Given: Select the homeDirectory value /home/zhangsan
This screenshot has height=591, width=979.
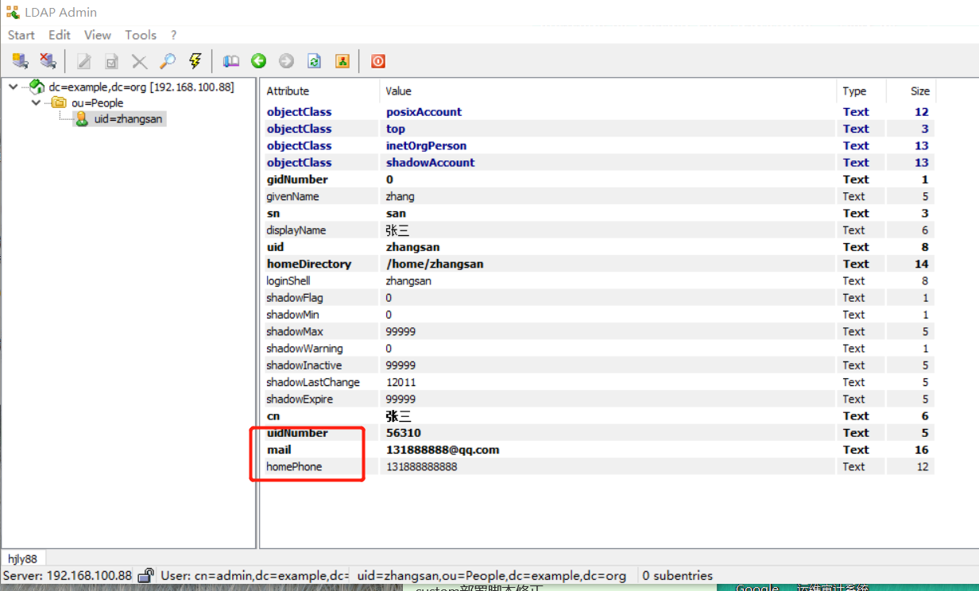Looking at the screenshot, I should (435, 264).
